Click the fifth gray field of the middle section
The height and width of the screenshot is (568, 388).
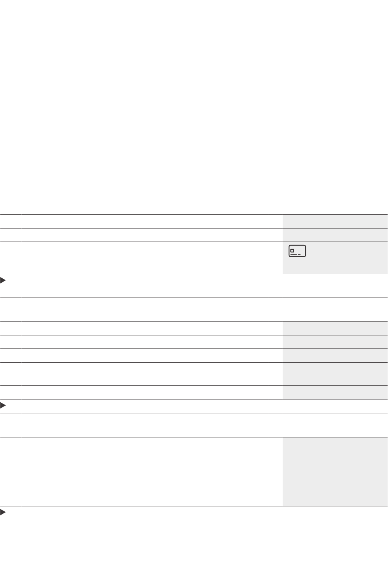point(335,392)
